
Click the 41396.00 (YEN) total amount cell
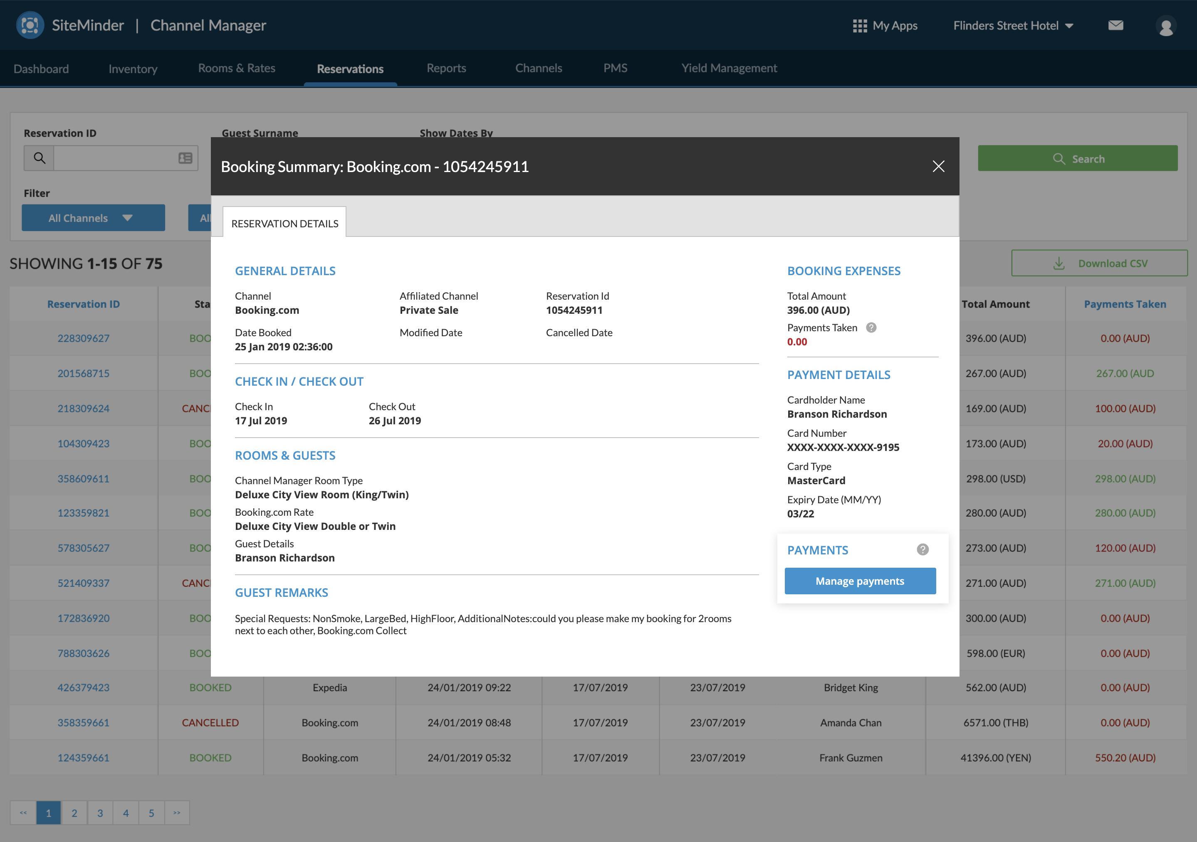(x=996, y=758)
